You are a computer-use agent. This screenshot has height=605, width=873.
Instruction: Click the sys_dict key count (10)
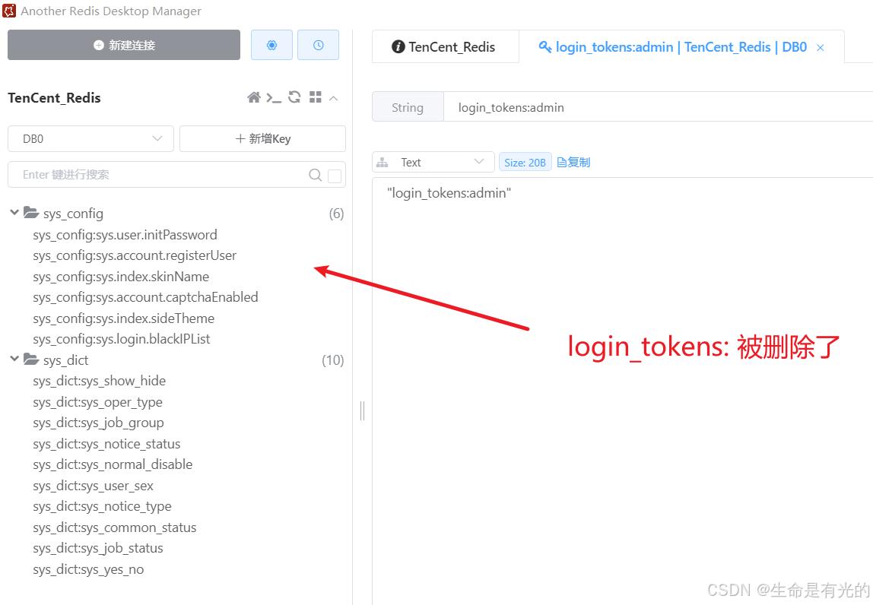pos(333,360)
